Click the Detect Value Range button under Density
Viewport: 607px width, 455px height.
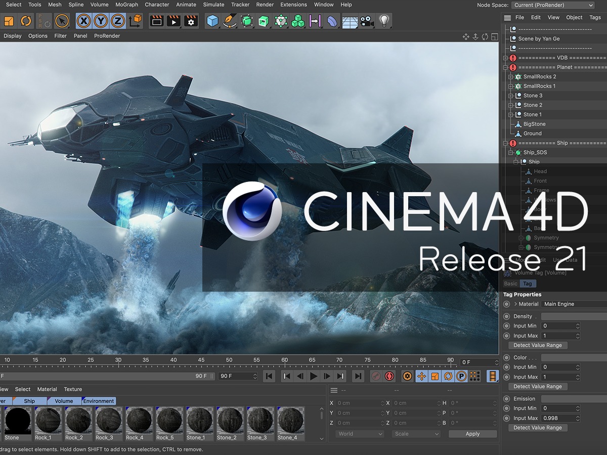tap(537, 345)
